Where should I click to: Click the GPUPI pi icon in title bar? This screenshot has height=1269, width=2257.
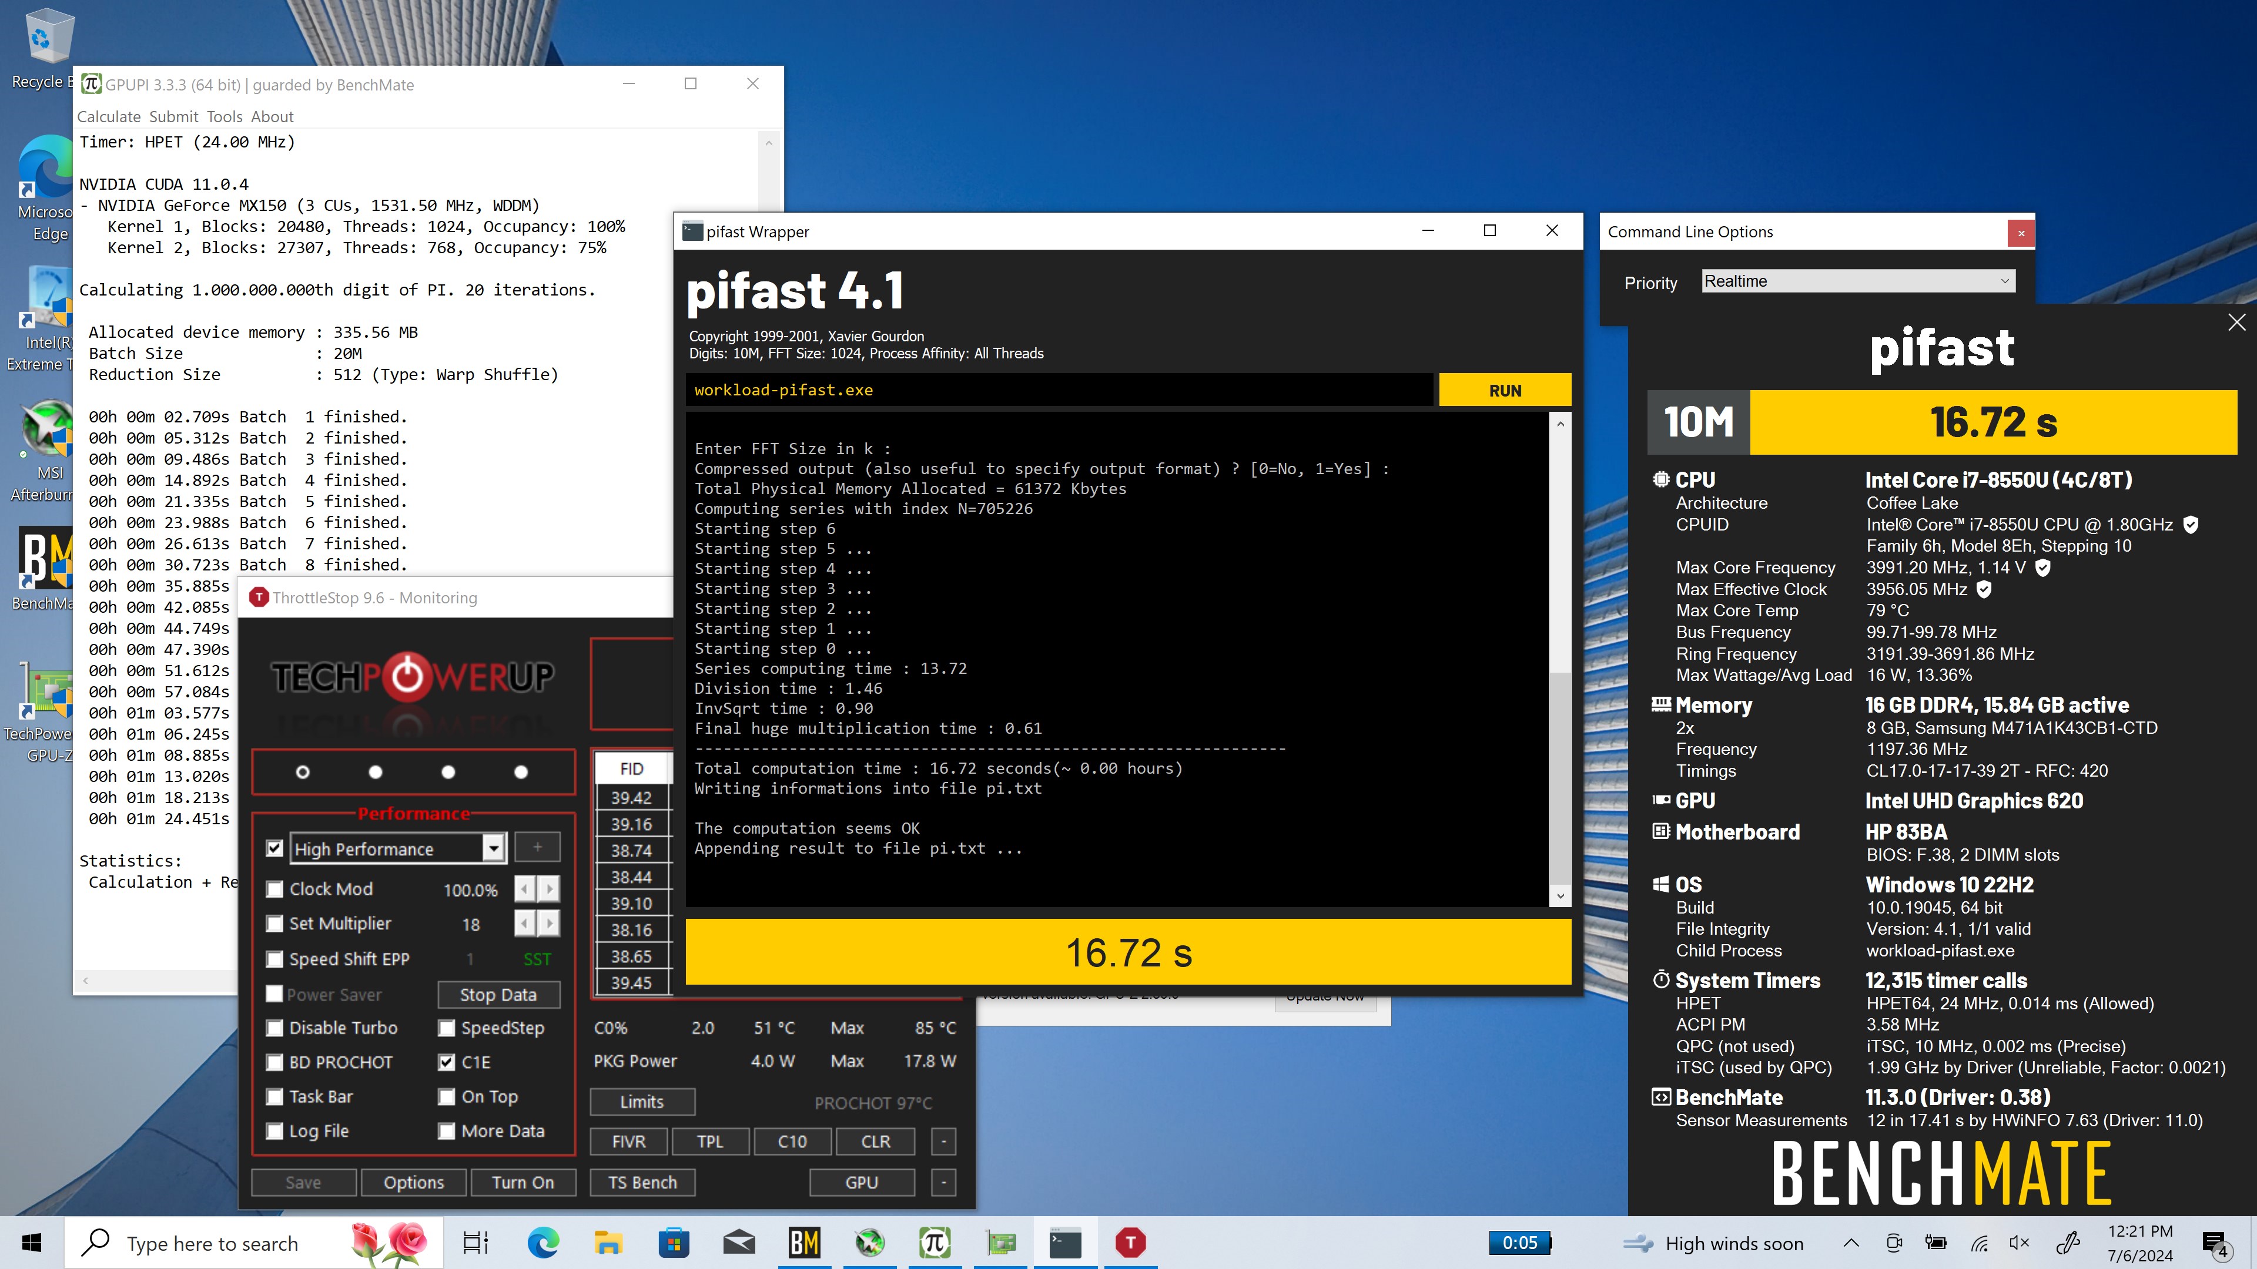coord(91,84)
